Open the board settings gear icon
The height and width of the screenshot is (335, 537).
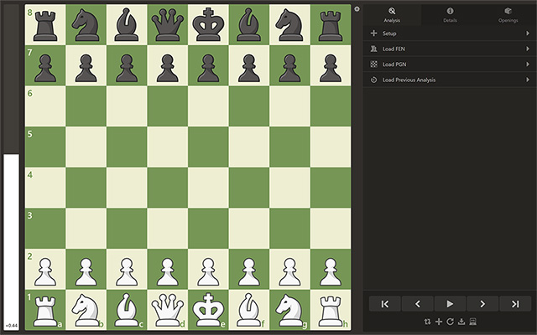tap(357, 9)
